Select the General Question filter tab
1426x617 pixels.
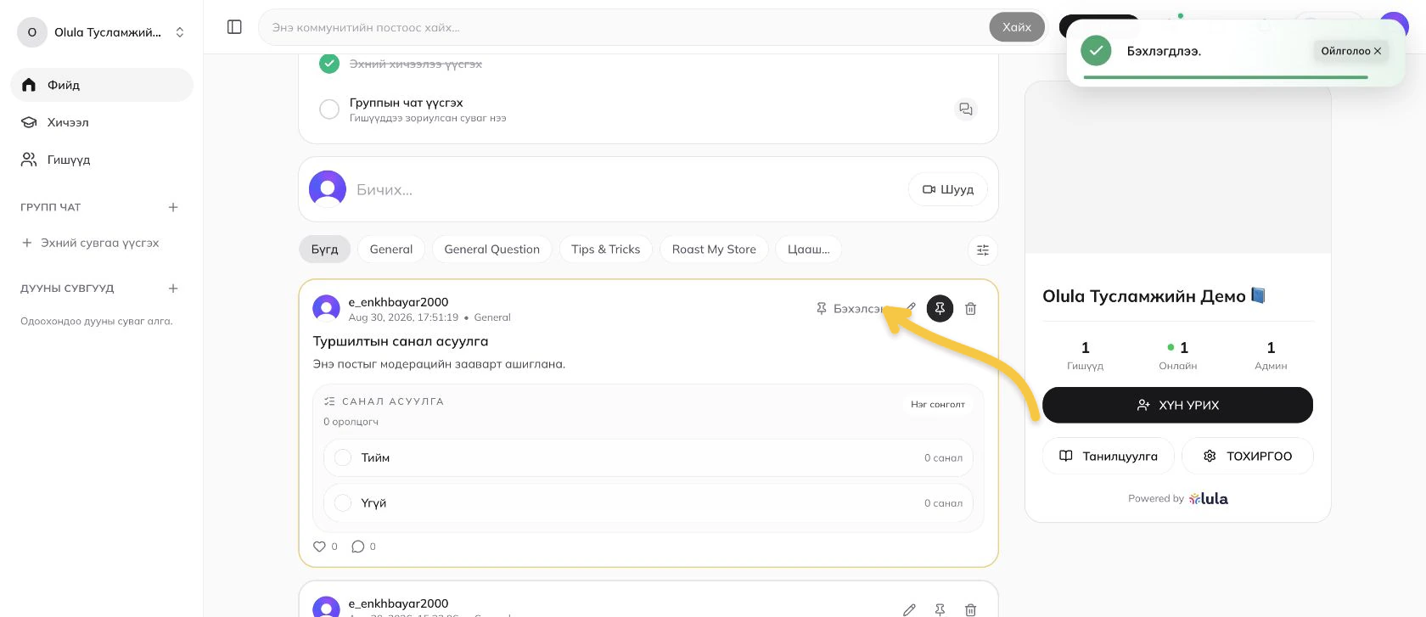491,250
